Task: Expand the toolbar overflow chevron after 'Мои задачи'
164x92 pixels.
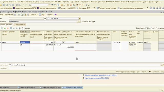Action: click(x=94, y=8)
